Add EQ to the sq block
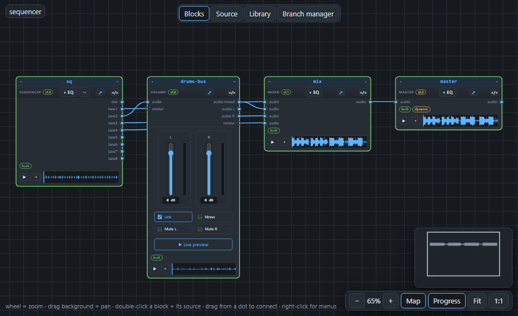This screenshot has height=316, width=518. (x=68, y=93)
